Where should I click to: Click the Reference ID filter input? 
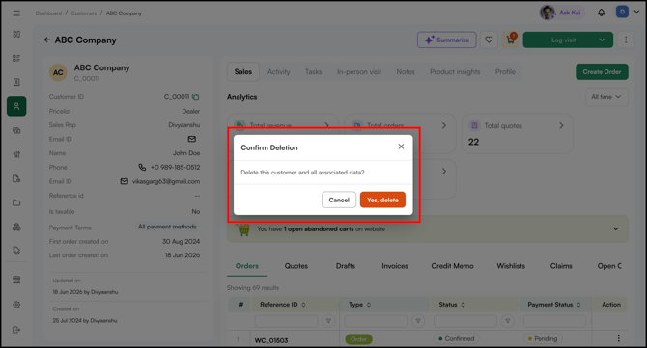[x=286, y=321]
